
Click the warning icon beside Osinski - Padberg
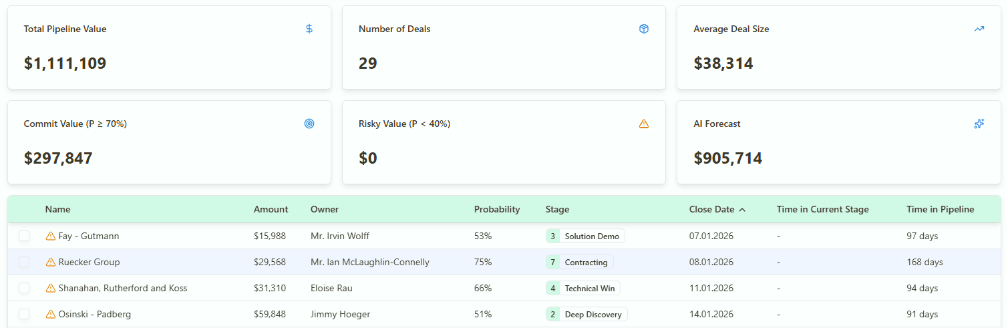(x=51, y=314)
